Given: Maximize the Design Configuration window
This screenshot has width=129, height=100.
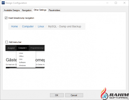Looking at the screenshot, I should [116, 3].
